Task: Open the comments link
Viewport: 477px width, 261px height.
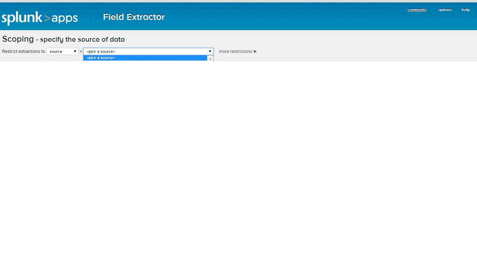Action: click(416, 10)
